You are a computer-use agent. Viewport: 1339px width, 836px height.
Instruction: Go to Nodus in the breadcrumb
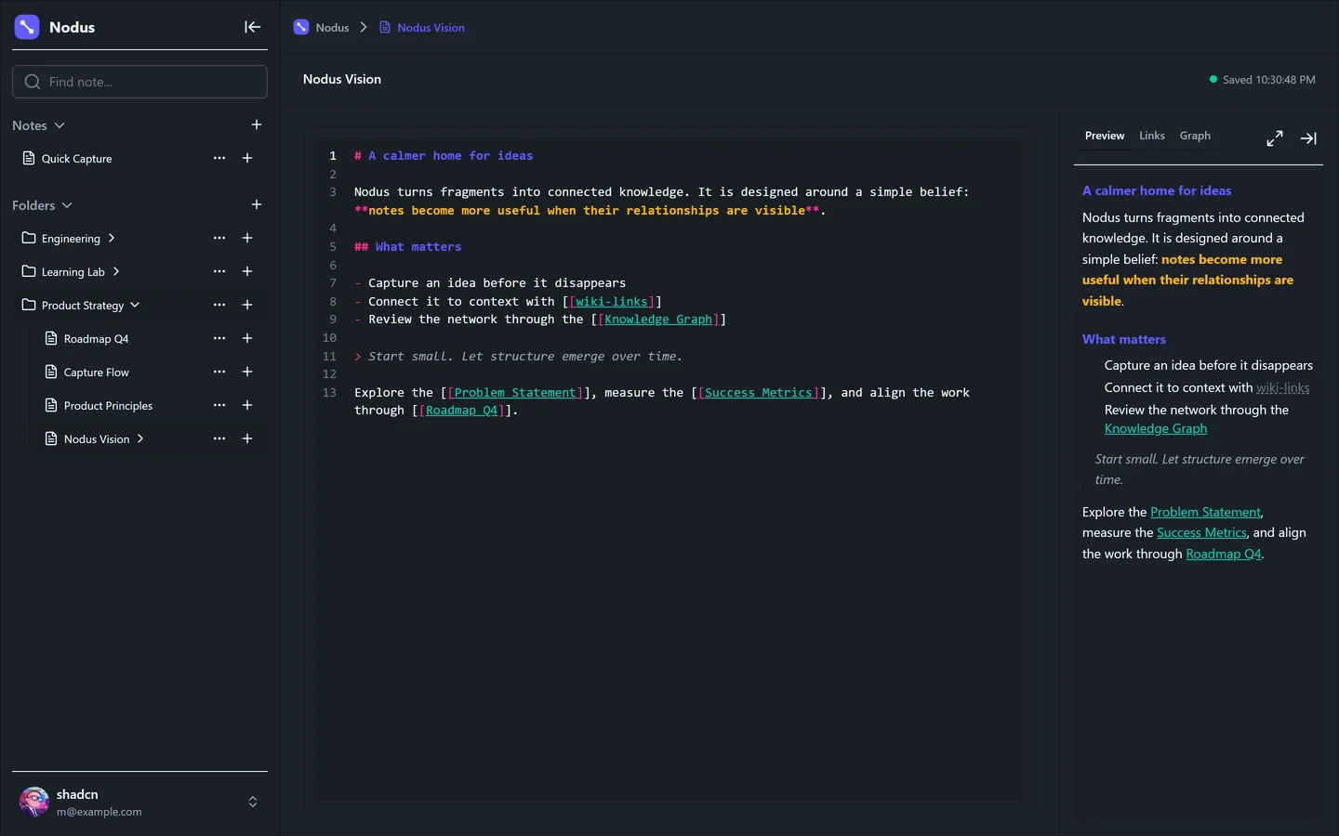[332, 28]
